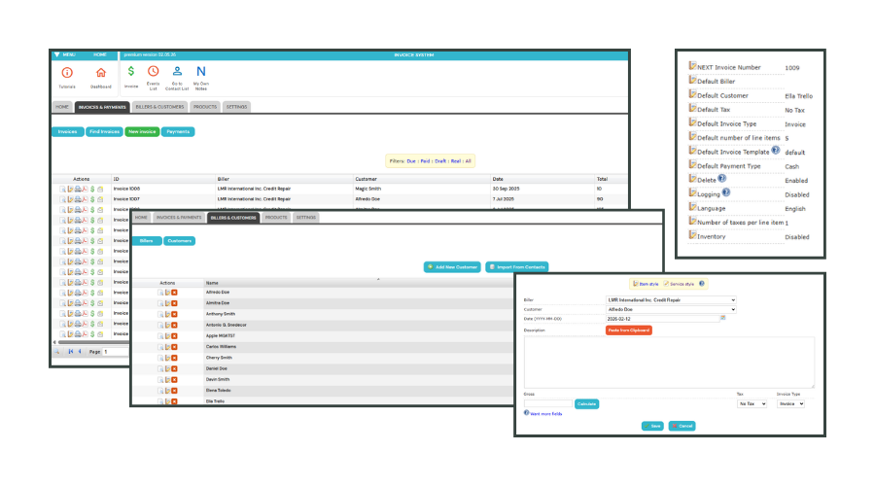Open the Customer dropdown showing Alfredo Doe
The height and width of the screenshot is (486, 875).
click(671, 309)
